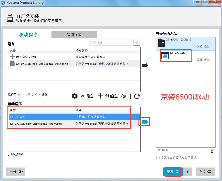Select description 为网络Kyocera打印机安装普通驱动程序 in driver list

tap(102, 124)
